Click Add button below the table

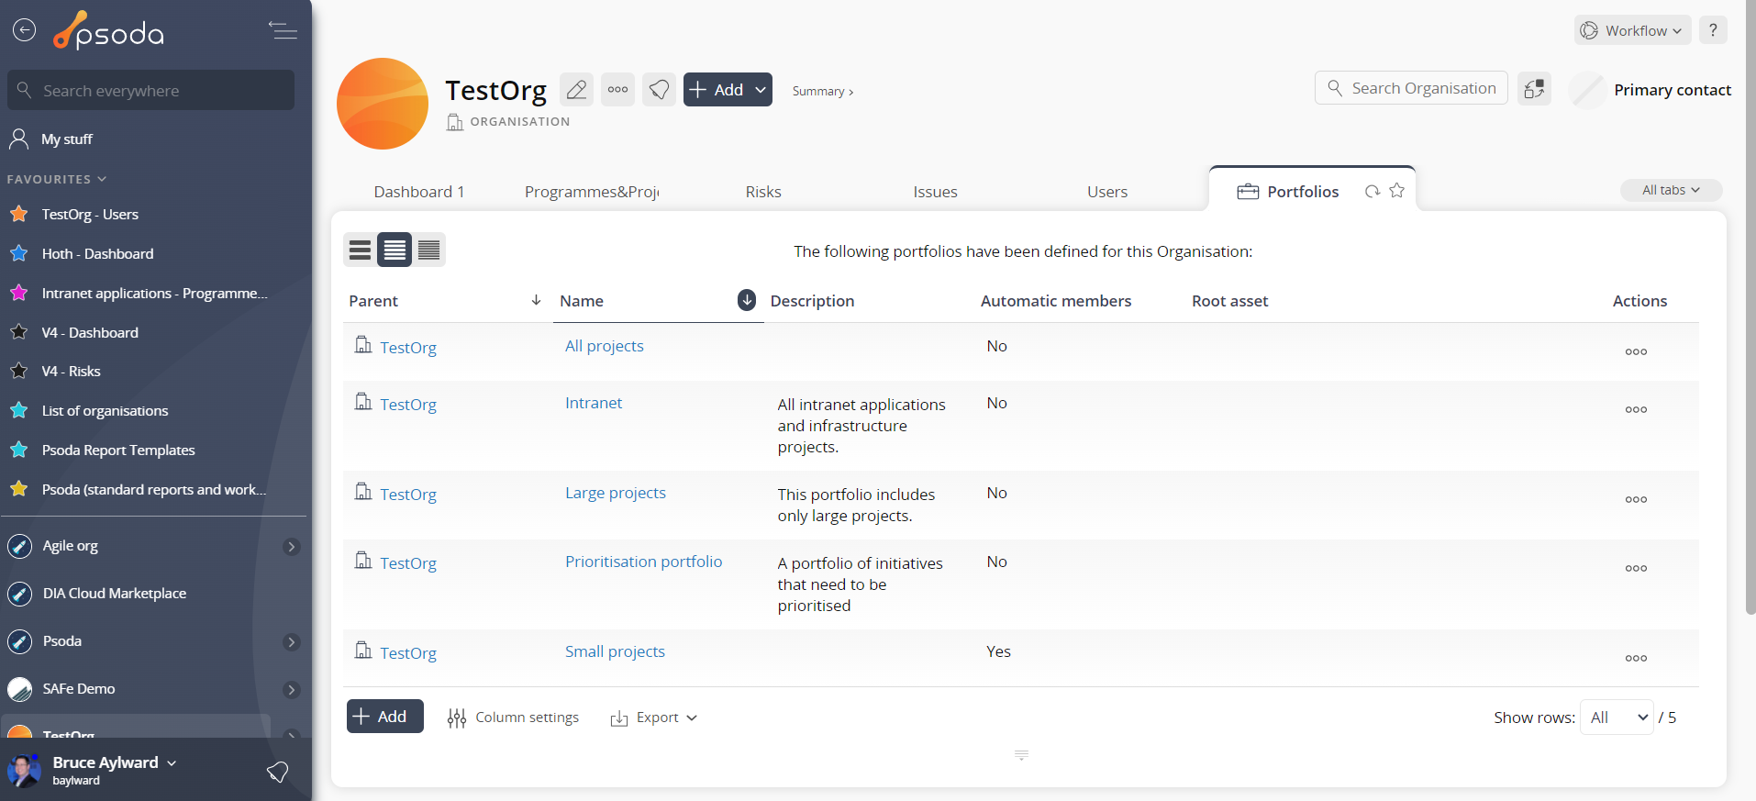[385, 717]
